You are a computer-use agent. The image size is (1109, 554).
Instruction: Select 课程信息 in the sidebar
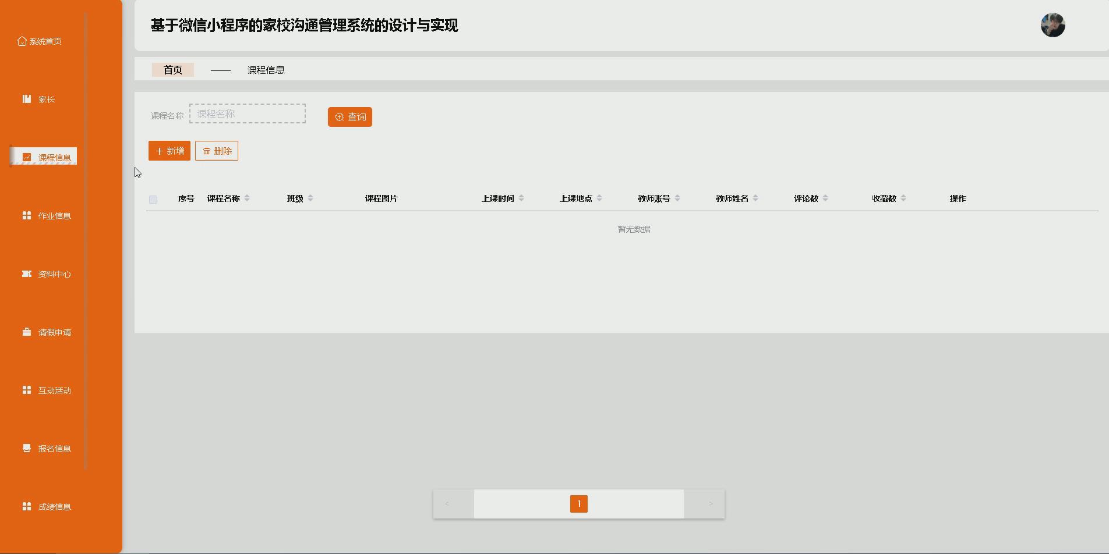tap(44, 157)
